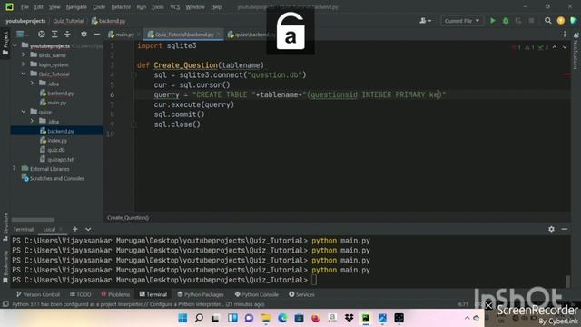Viewport: 581px width, 327px height.
Task: Open the Current File run configuration dropdown
Action: [x=462, y=21]
